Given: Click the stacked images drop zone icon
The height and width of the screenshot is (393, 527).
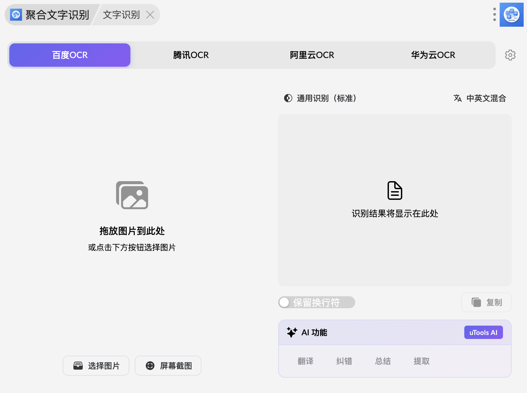Looking at the screenshot, I should pos(132,195).
